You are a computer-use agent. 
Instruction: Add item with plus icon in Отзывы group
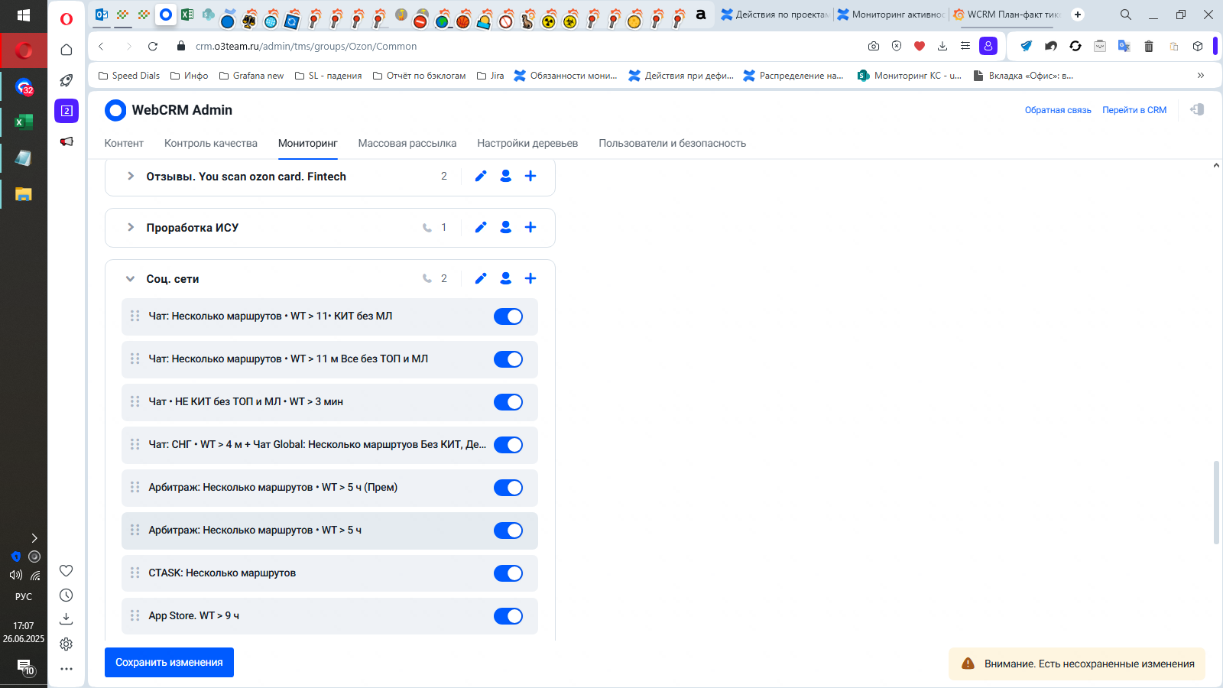(x=530, y=176)
